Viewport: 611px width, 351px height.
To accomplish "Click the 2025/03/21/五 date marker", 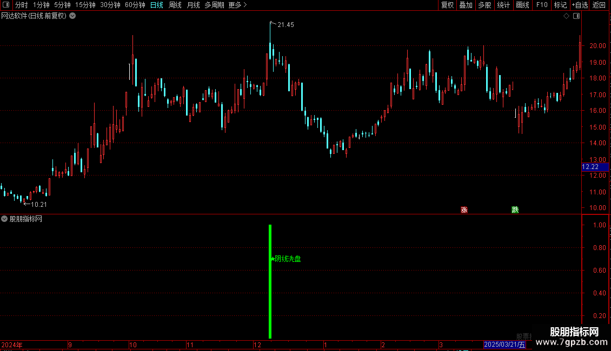I will 504,345.
